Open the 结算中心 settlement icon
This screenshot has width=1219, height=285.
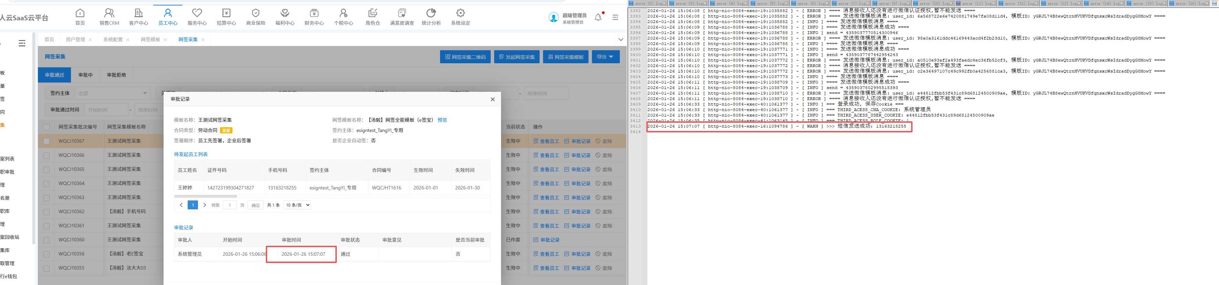tap(226, 13)
